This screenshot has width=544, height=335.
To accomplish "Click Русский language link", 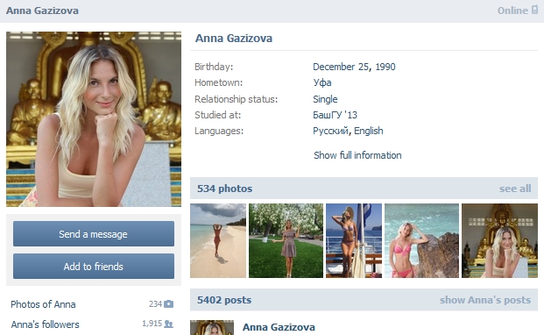I will 330,131.
